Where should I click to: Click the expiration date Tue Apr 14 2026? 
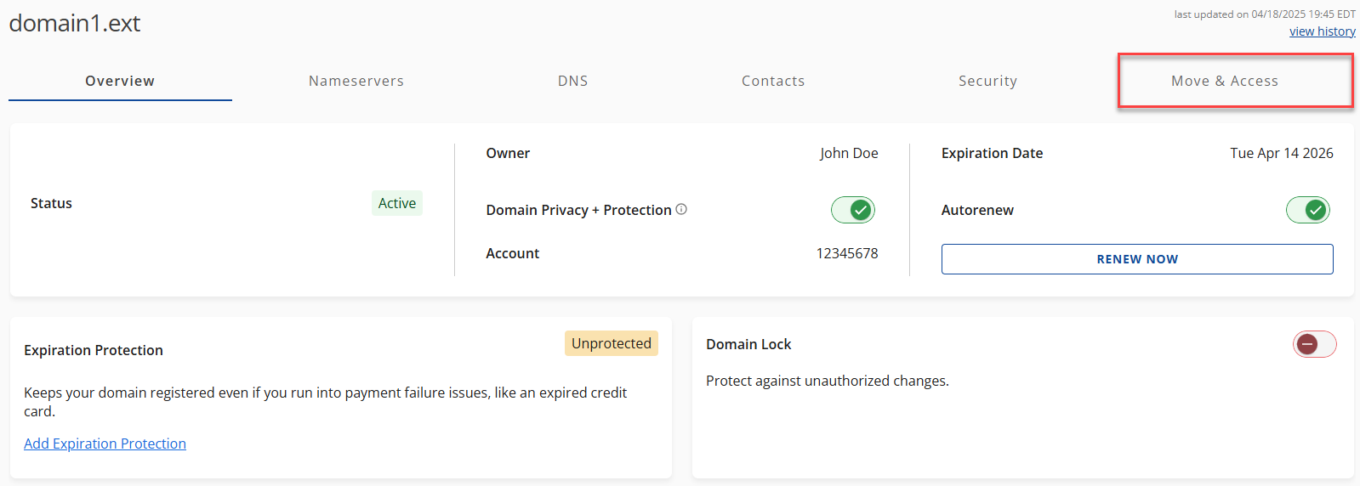coord(1281,153)
